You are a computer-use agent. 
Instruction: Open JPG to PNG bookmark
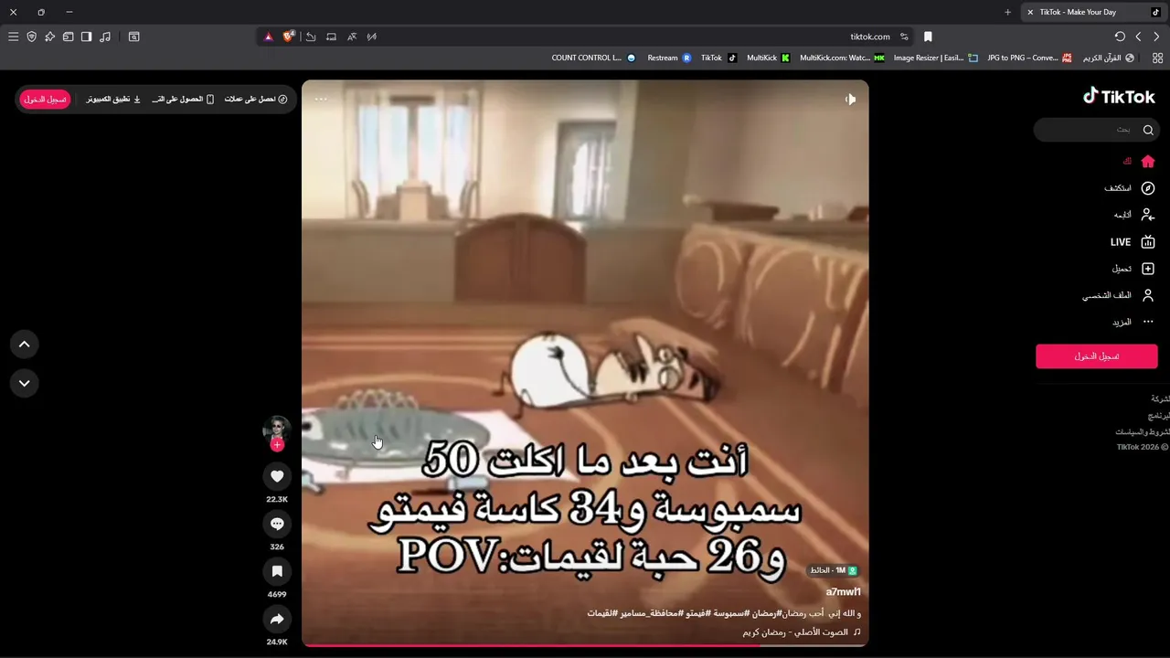coord(1029,58)
